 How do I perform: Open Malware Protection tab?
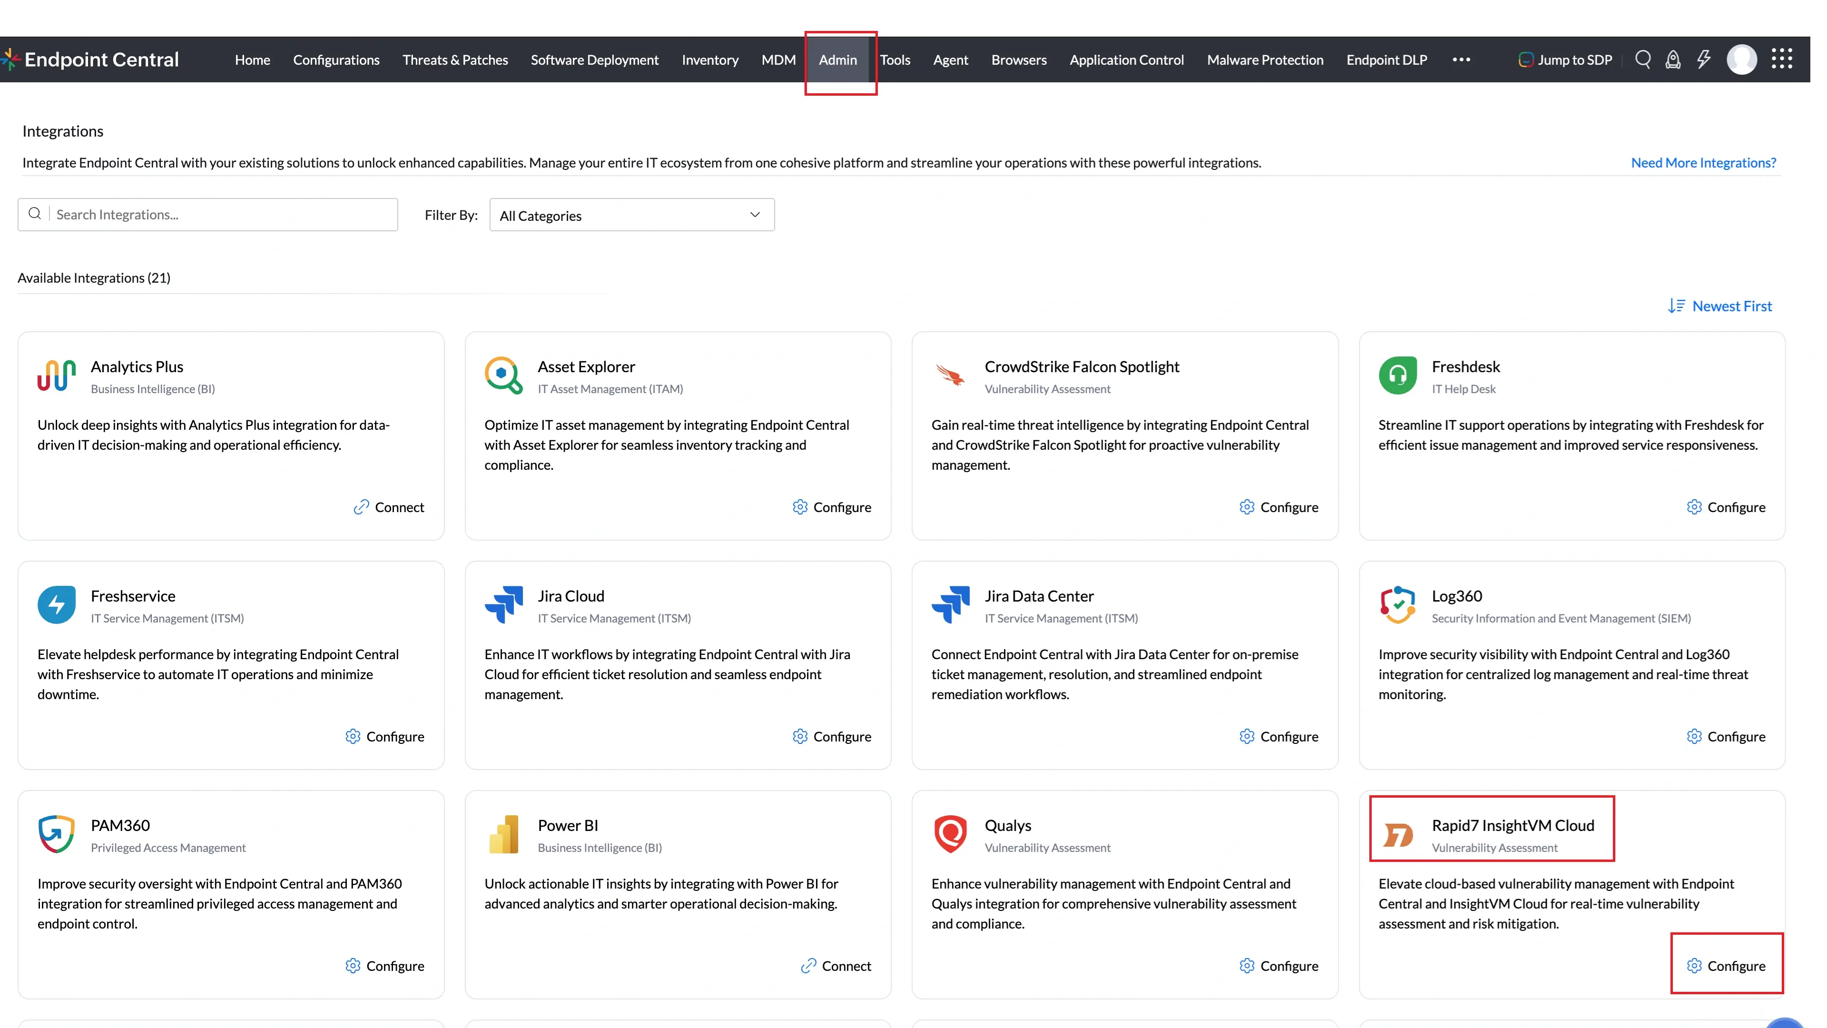[x=1265, y=59]
